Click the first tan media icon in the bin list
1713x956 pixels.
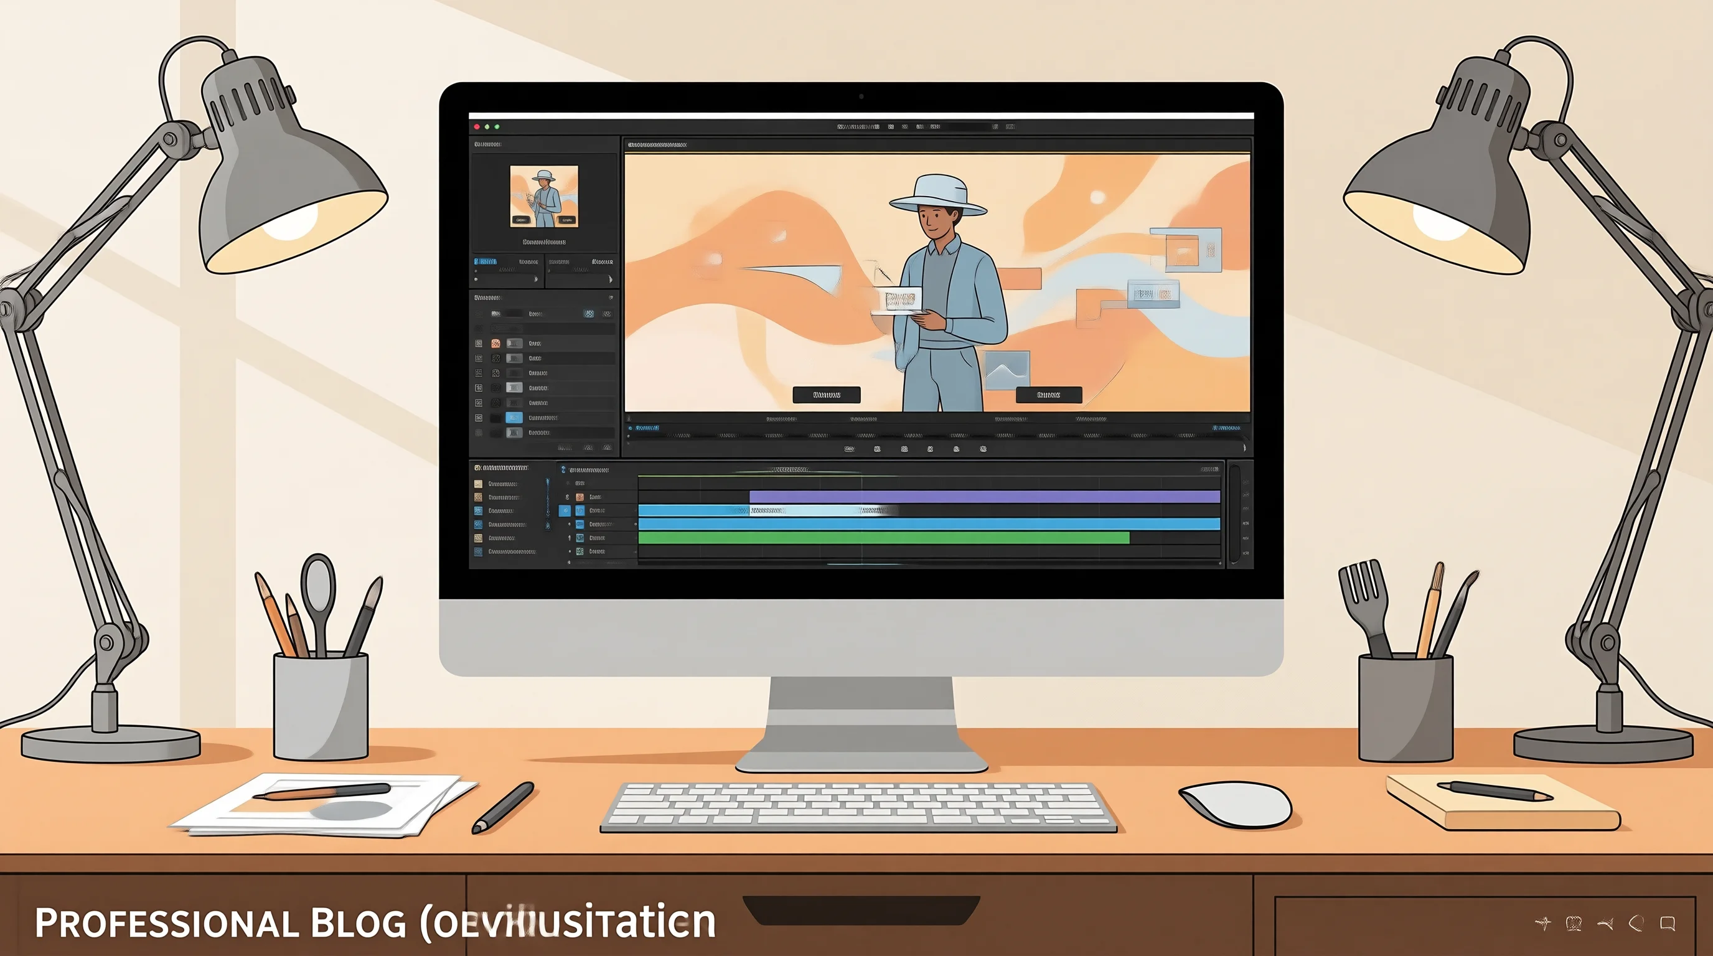tap(478, 484)
